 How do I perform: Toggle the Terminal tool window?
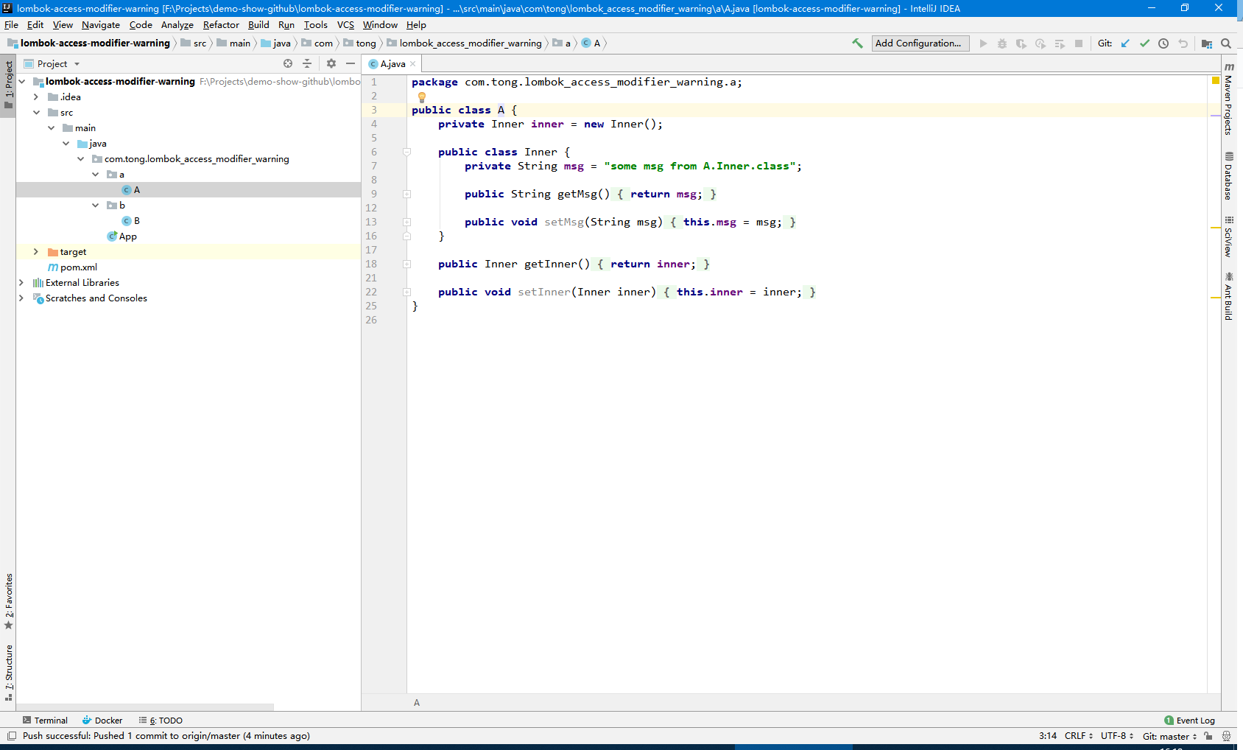pyautogui.click(x=45, y=721)
